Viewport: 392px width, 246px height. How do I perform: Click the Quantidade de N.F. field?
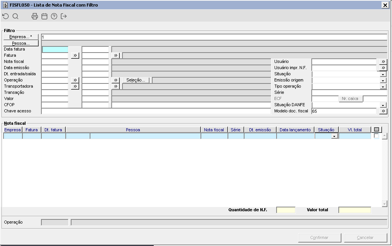tap(286, 210)
